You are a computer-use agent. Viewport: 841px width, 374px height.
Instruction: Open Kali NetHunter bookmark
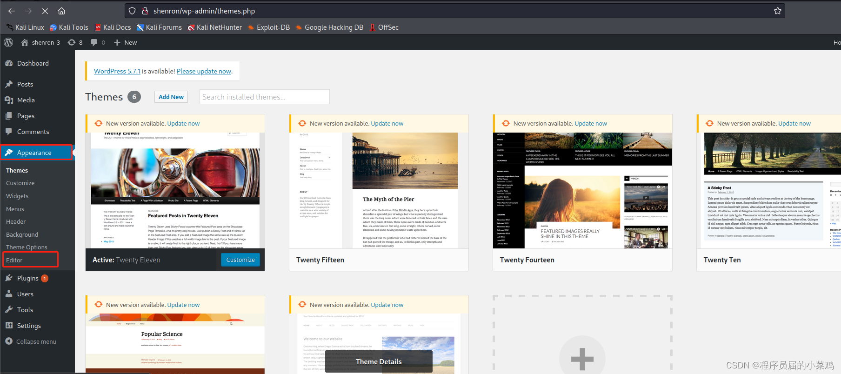[x=214, y=27]
